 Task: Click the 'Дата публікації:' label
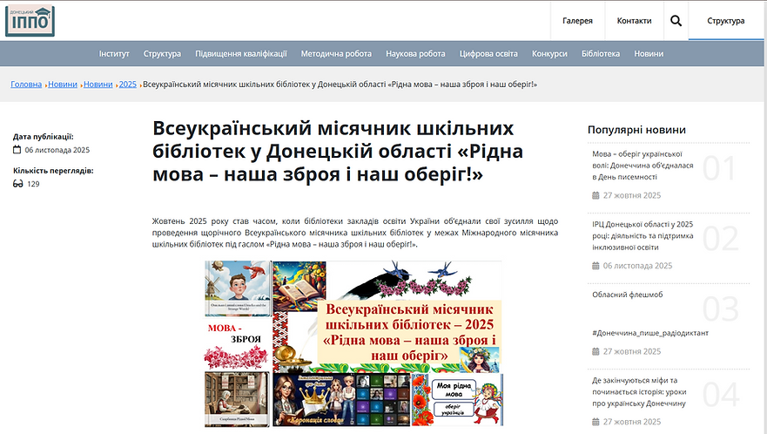[x=43, y=137]
